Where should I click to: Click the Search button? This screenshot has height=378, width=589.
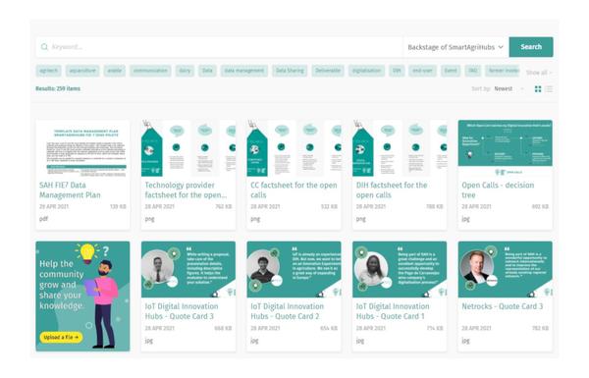(x=531, y=47)
